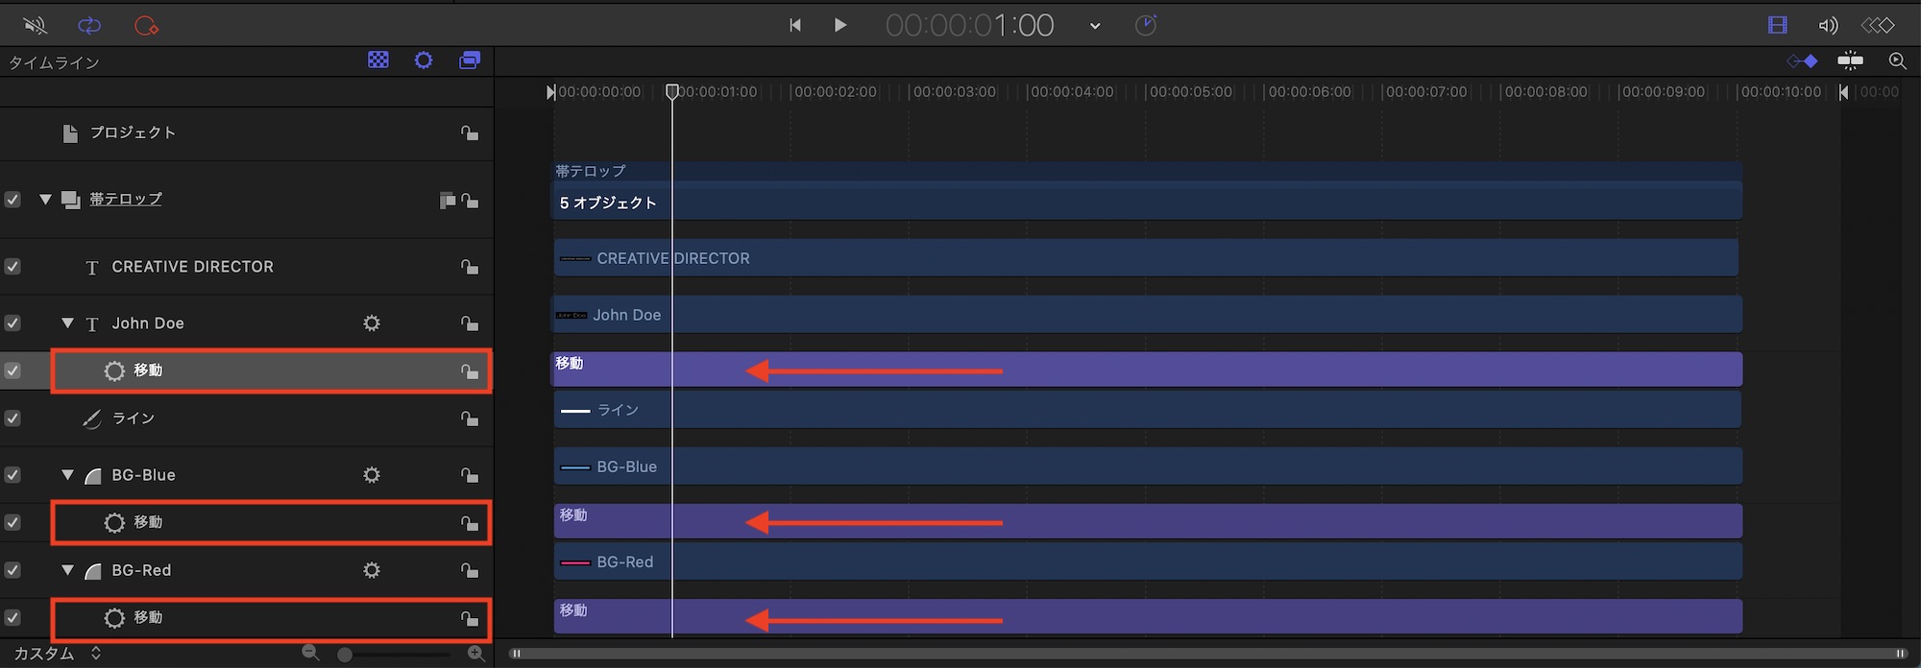Image resolution: width=1921 pixels, height=668 pixels.
Task: Click the timeline zoom slider
Action: click(394, 655)
